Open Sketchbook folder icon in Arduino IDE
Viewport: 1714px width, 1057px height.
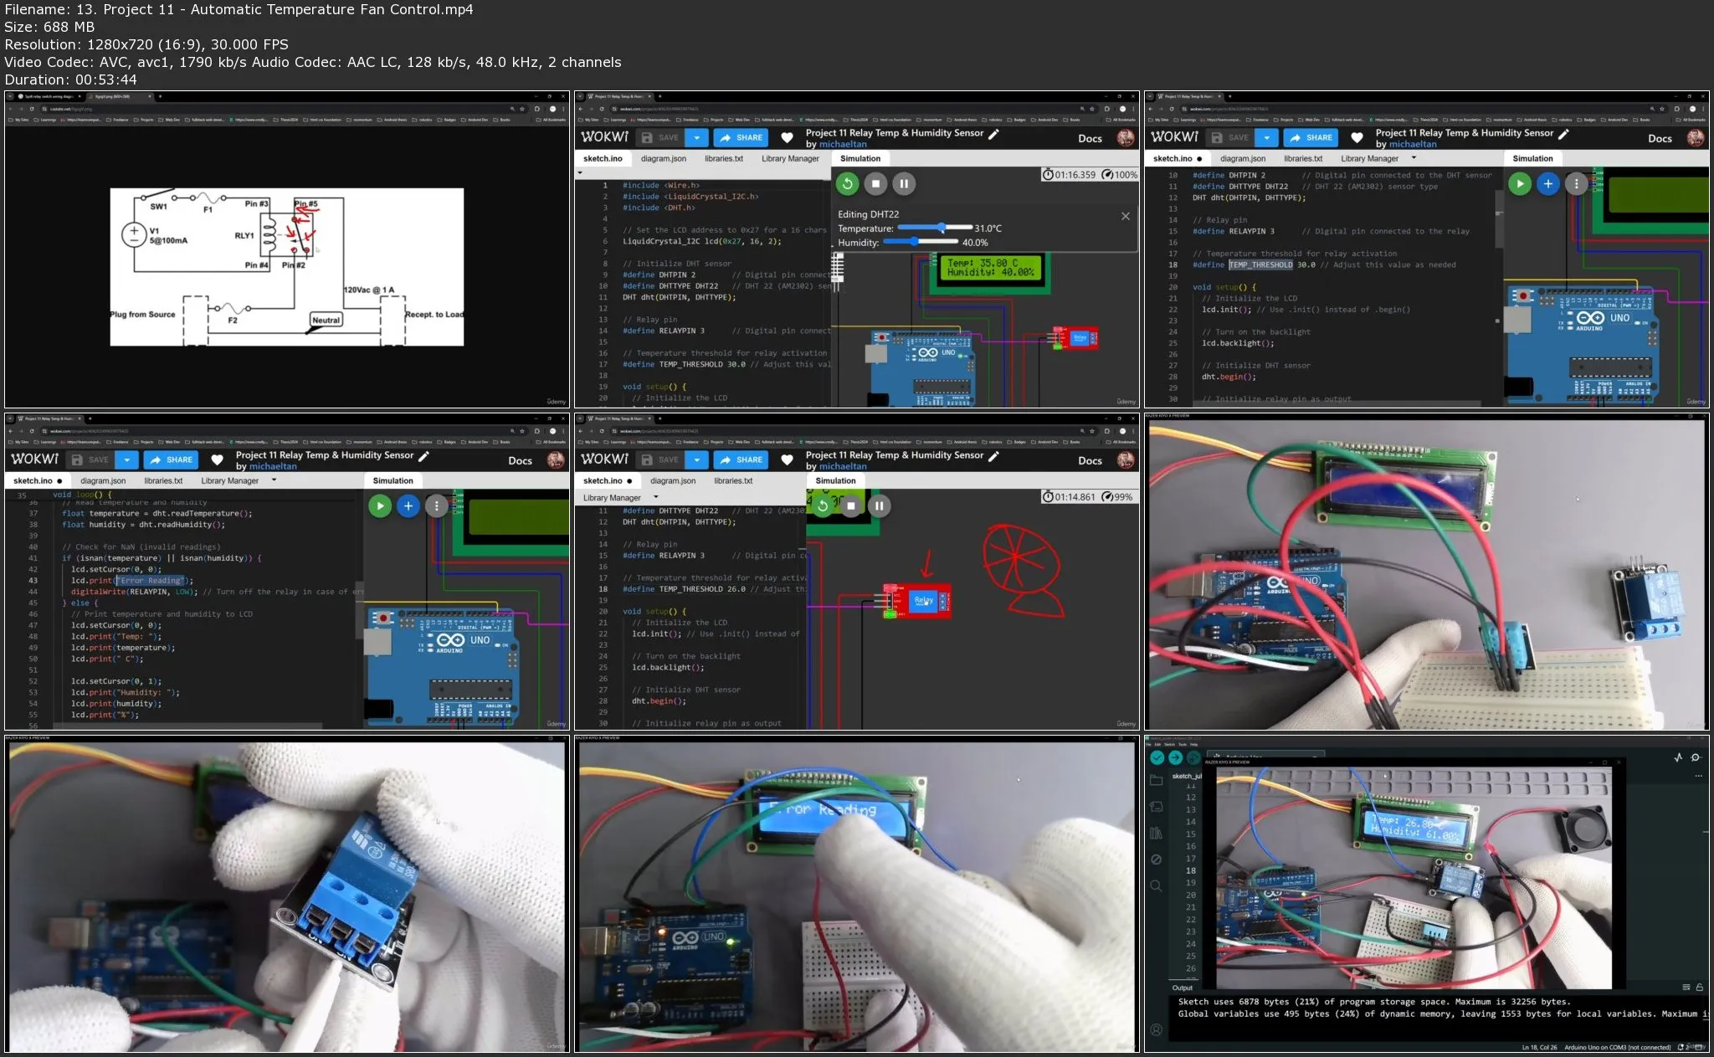tap(1156, 780)
